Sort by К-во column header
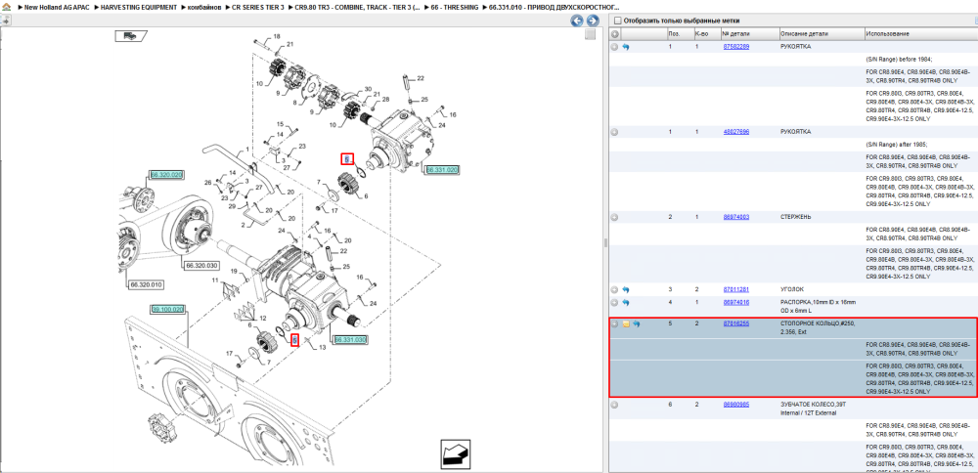Screen dimensions: 978x473 (701, 33)
